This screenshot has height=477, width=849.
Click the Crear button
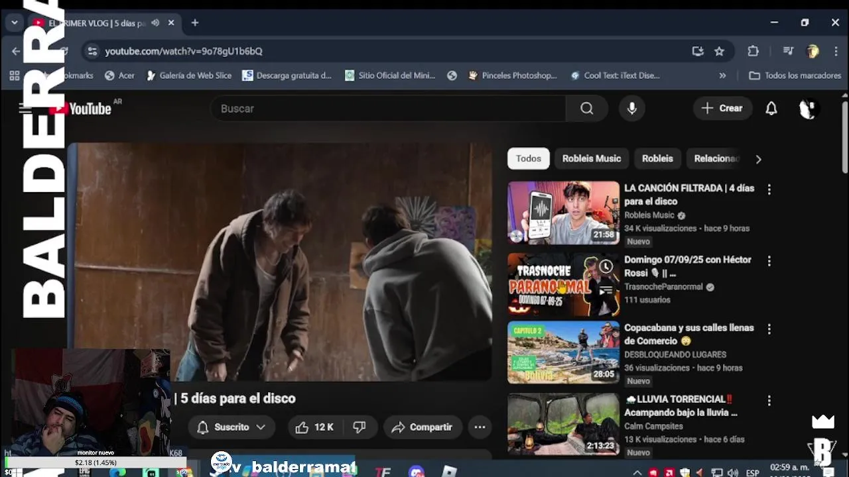[x=722, y=109]
